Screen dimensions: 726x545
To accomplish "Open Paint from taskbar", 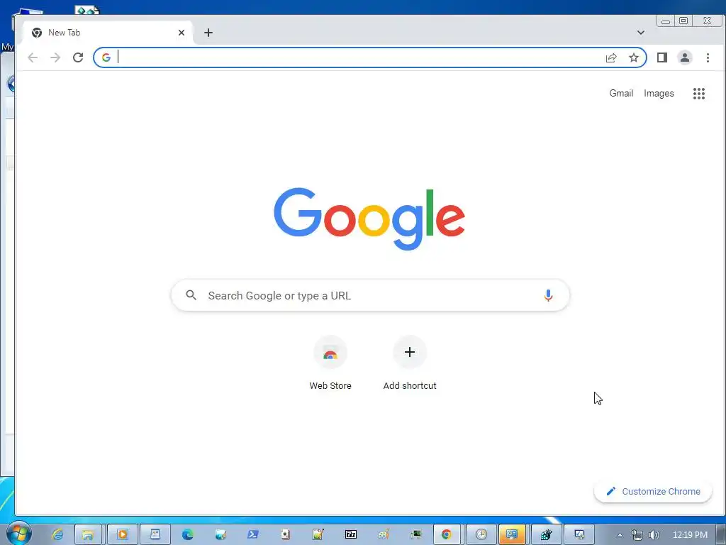I will point(384,535).
